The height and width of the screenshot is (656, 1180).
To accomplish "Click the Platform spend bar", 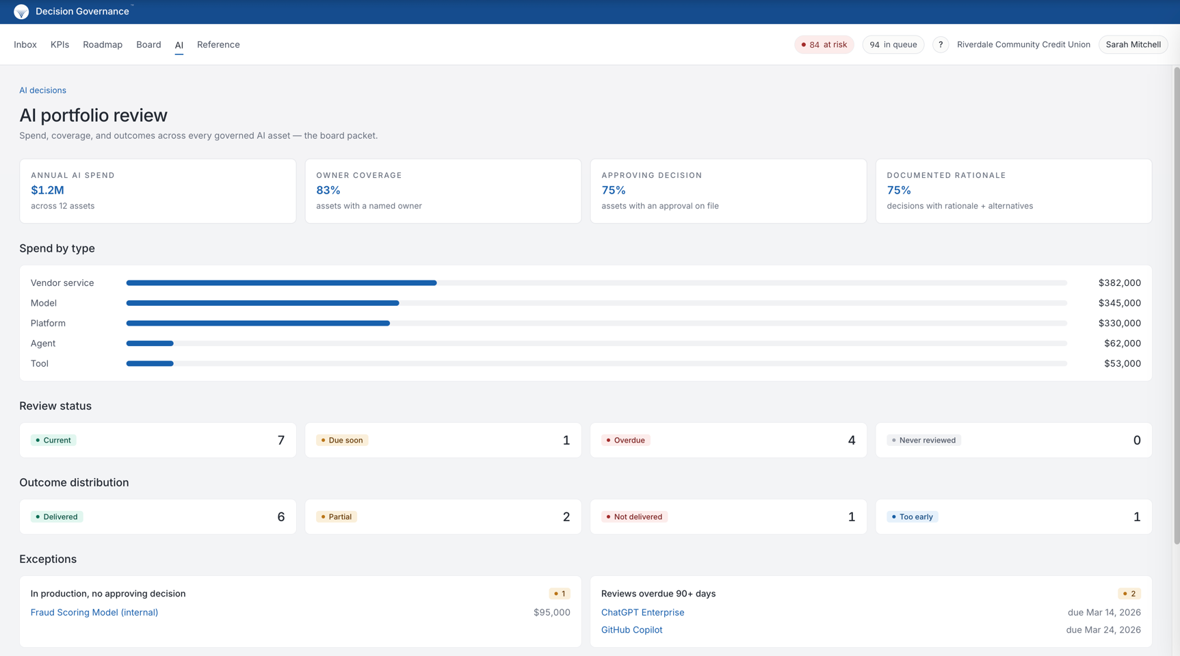I will pos(596,323).
